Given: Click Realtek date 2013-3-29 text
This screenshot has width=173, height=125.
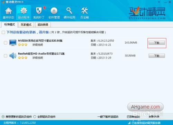Looking at the screenshot, I should [x=101, y=58].
